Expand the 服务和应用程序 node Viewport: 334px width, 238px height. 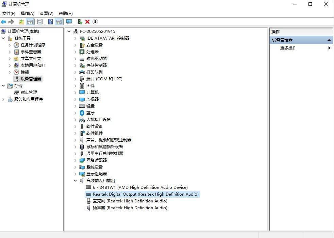pyautogui.click(x=3, y=99)
